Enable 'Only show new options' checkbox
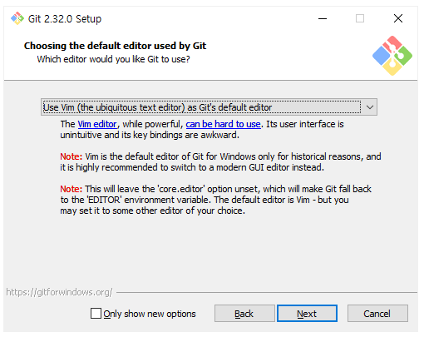The width and height of the screenshot is (424, 337). click(x=96, y=314)
